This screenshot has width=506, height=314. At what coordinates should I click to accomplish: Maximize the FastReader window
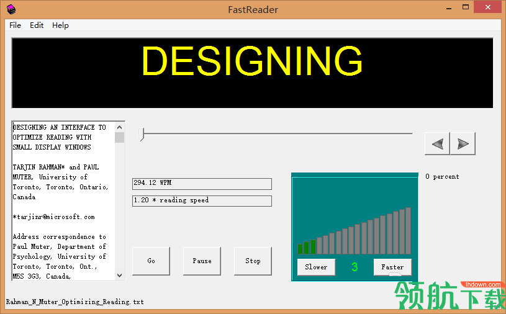[x=466, y=7]
